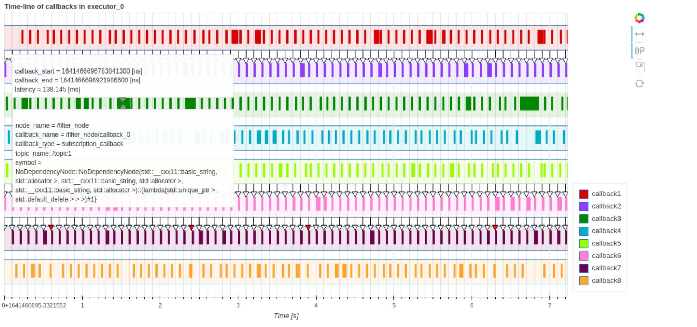This screenshot has height=327, width=697.
Task: Select the callback6 legend label
Action: pos(606,256)
